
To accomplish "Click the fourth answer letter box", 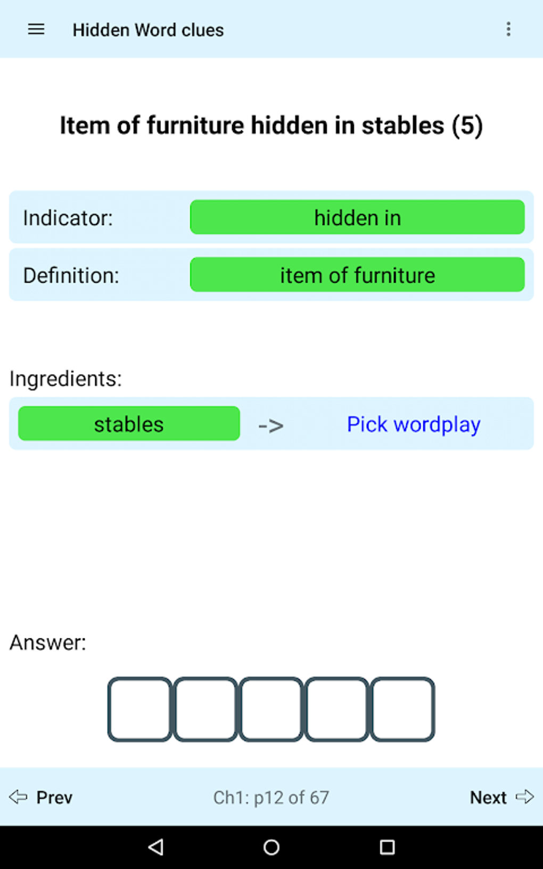I will click(337, 709).
